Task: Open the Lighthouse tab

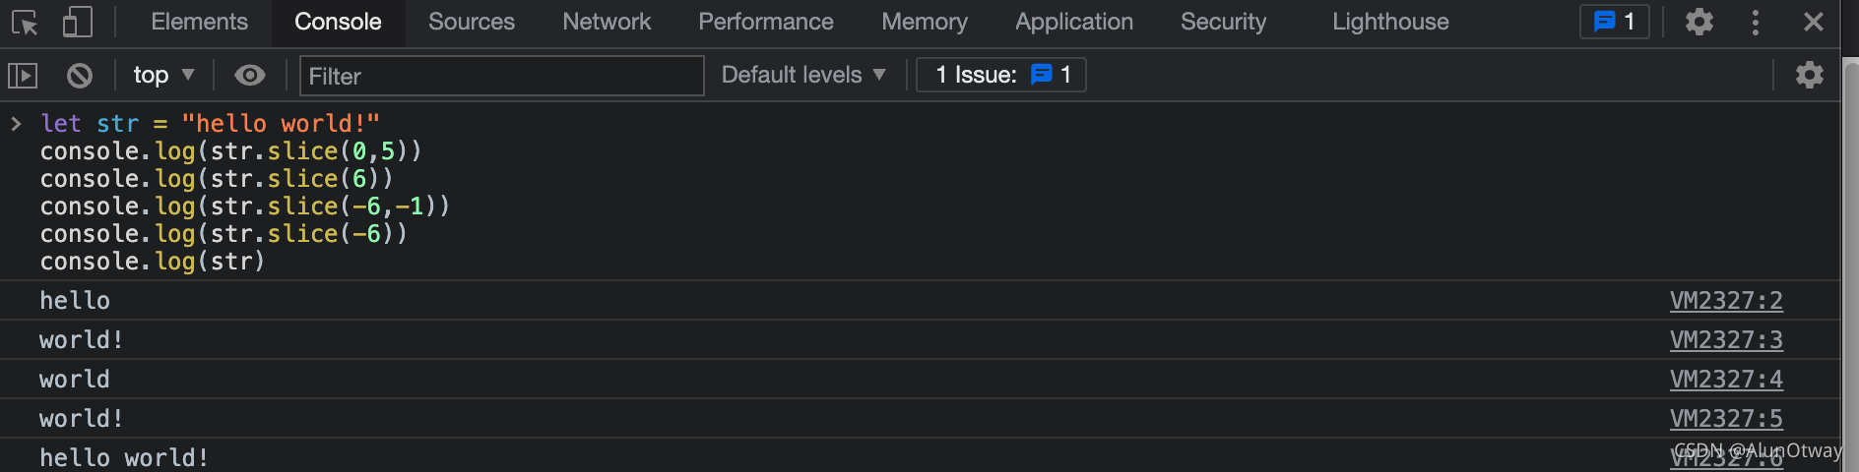Action: [x=1390, y=22]
